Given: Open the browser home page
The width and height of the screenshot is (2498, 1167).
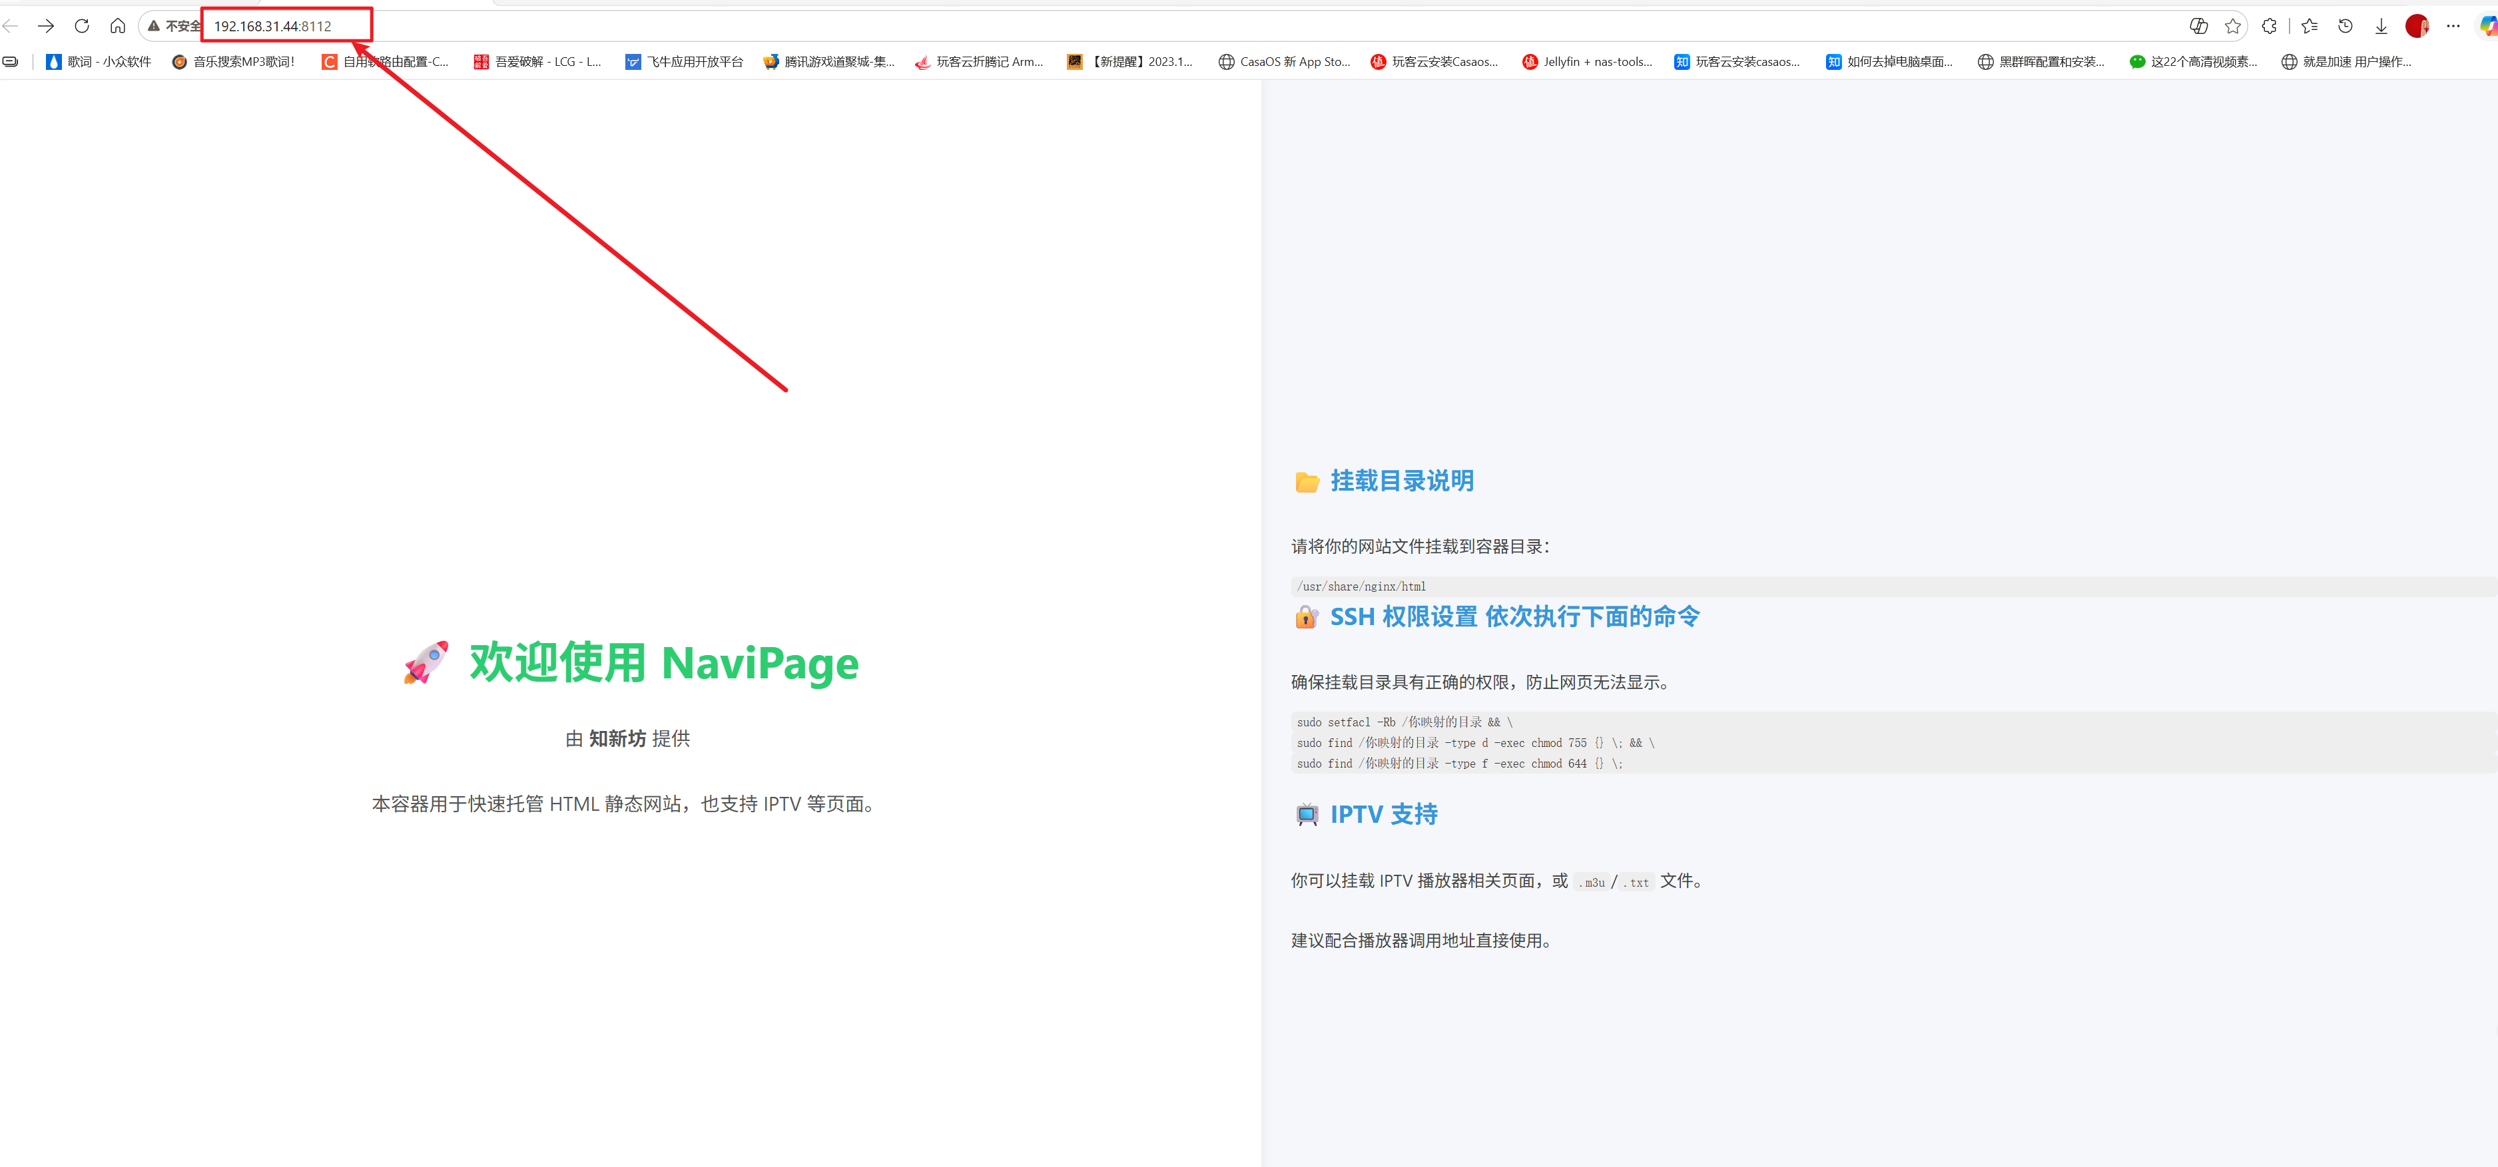Looking at the screenshot, I should click(117, 26).
